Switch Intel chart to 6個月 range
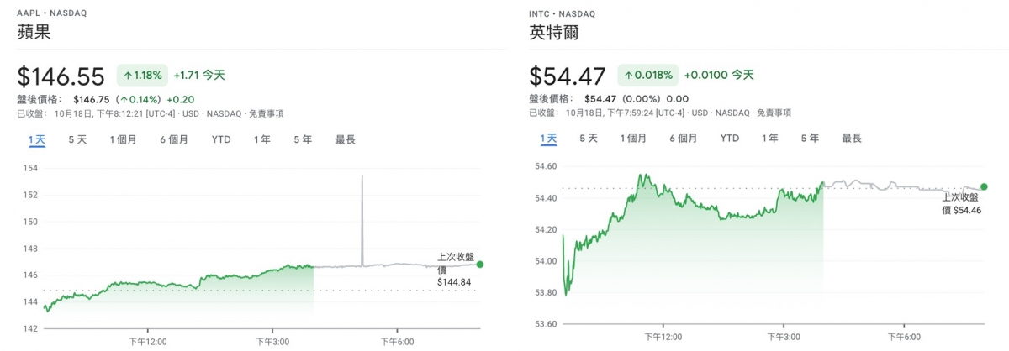 (684, 139)
